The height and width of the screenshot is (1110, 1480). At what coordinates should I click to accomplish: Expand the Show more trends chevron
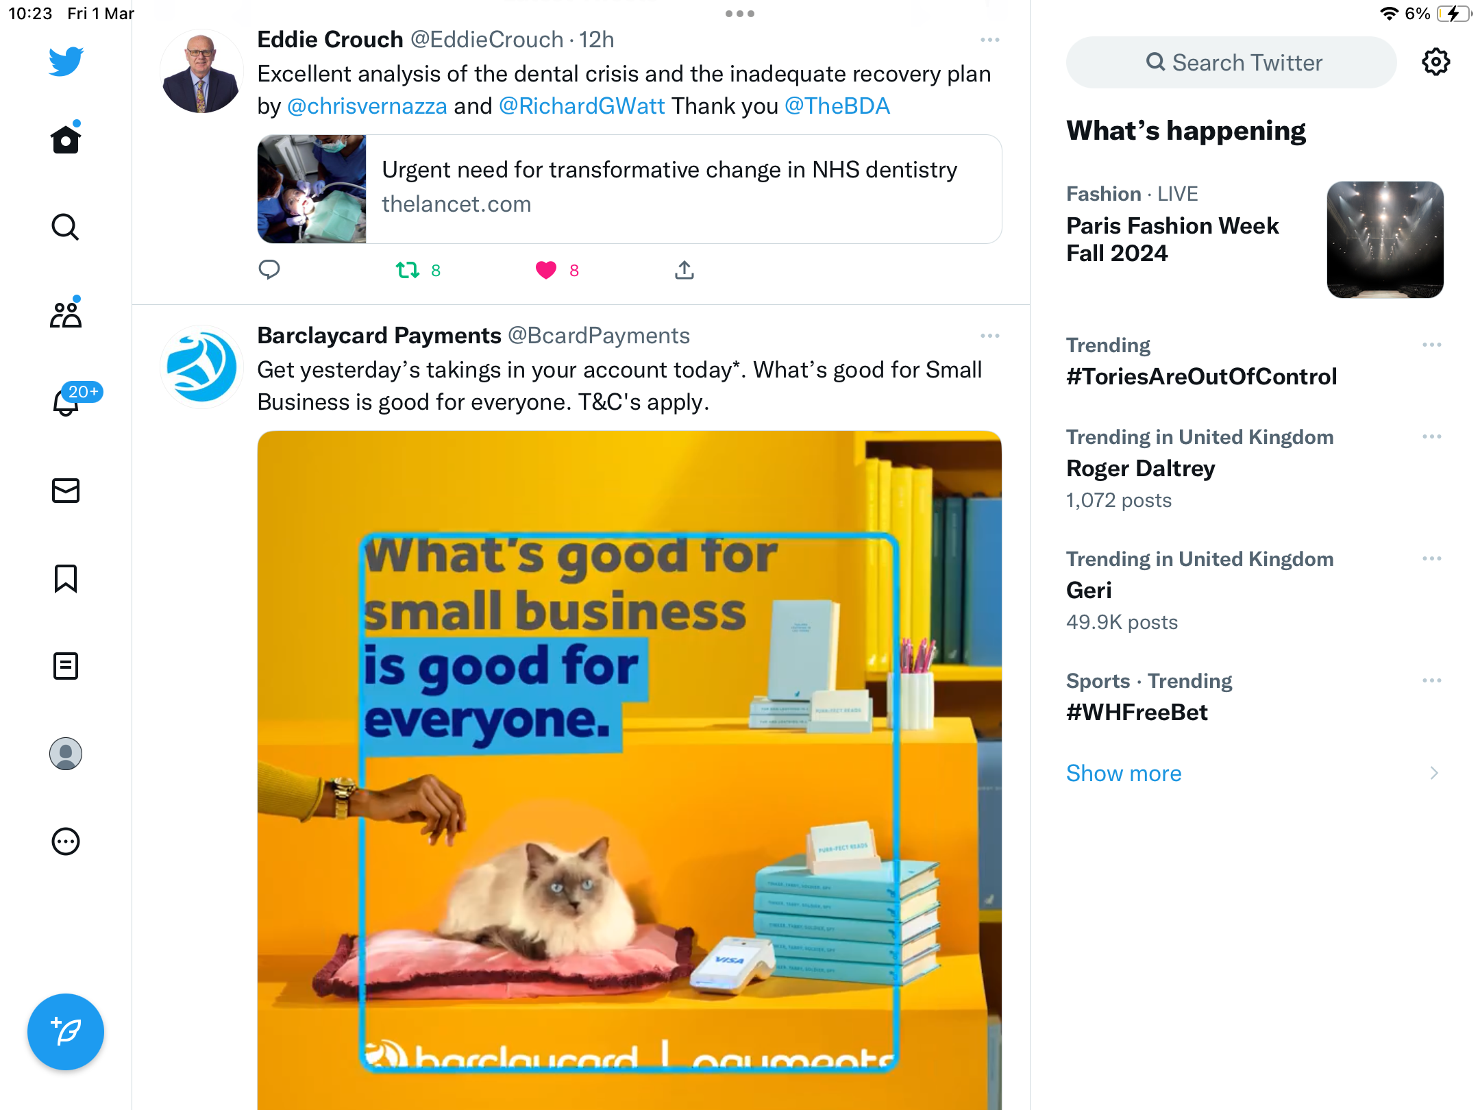click(x=1434, y=773)
